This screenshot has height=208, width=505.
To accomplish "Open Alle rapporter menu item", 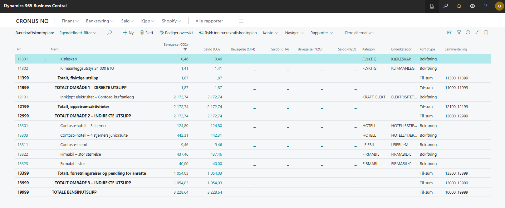I will [209, 21].
